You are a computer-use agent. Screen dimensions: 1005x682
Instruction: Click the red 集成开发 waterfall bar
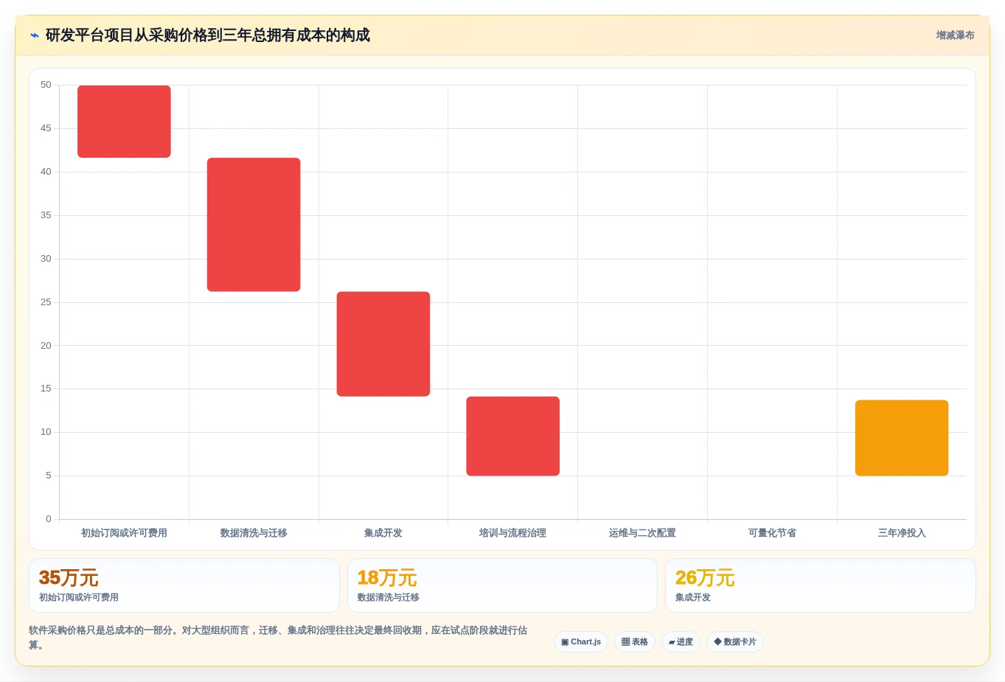(383, 344)
